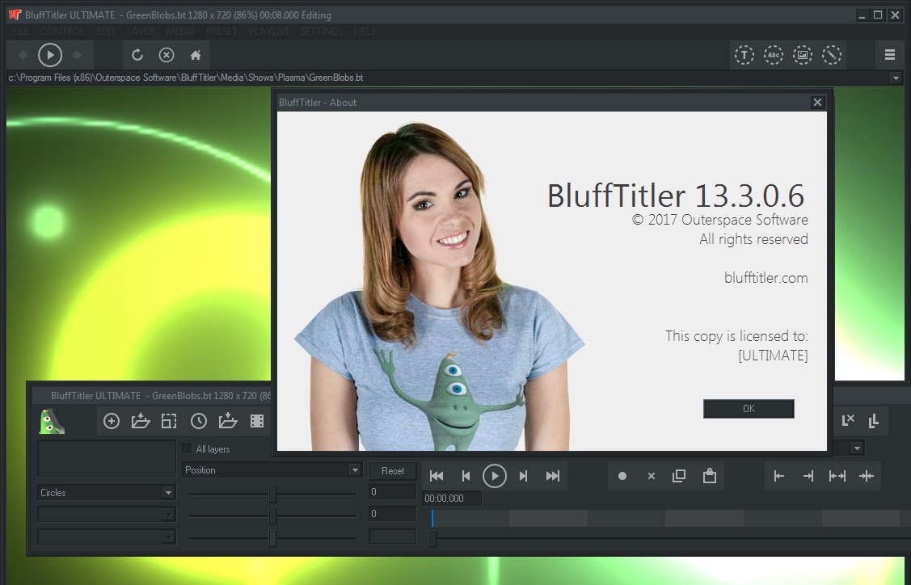Click the paste key clipboard icon

[710, 477]
